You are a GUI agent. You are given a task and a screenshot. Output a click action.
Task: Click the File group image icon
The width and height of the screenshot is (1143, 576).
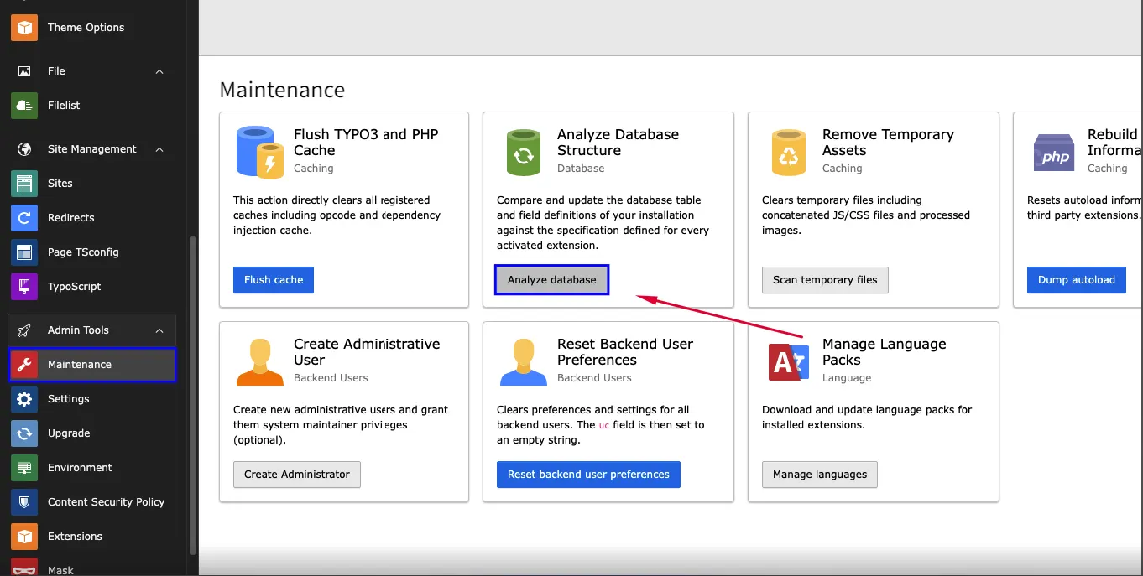(x=24, y=71)
